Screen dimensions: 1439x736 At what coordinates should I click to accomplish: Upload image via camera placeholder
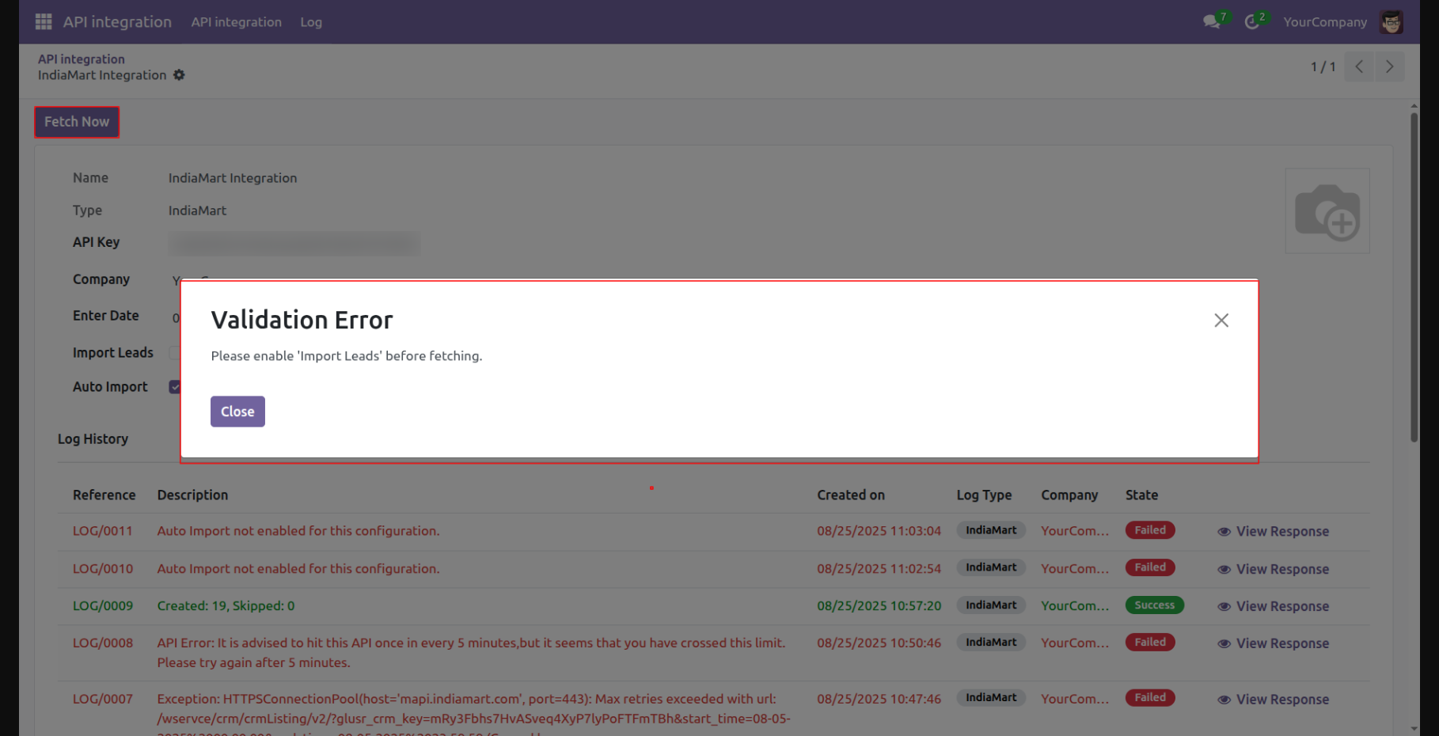coord(1327,211)
